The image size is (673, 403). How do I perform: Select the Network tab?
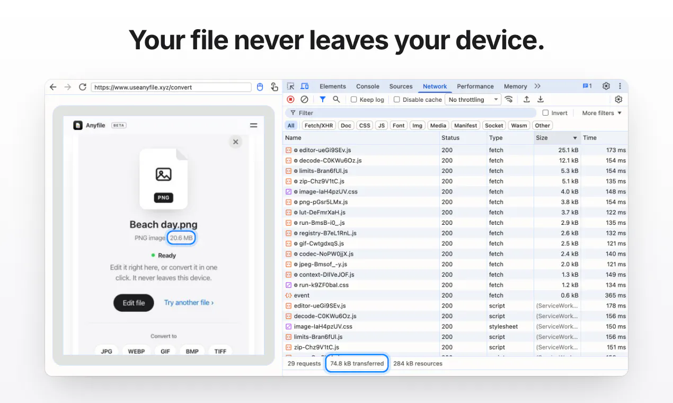(x=435, y=86)
